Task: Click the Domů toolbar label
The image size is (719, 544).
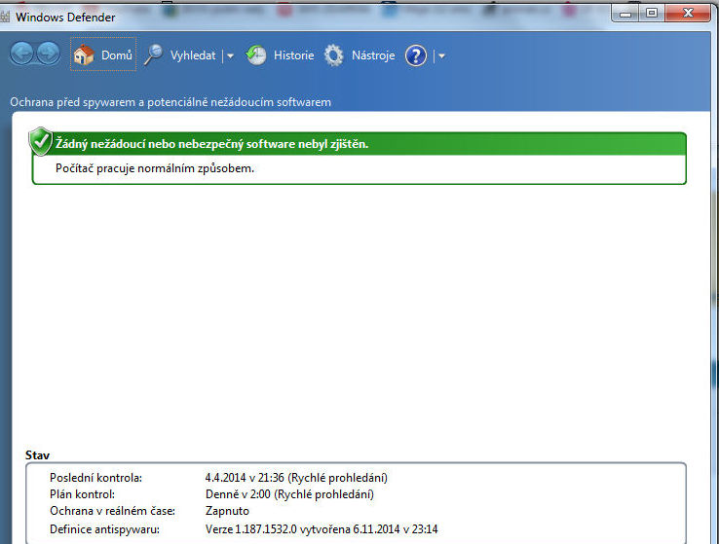Action: point(117,55)
